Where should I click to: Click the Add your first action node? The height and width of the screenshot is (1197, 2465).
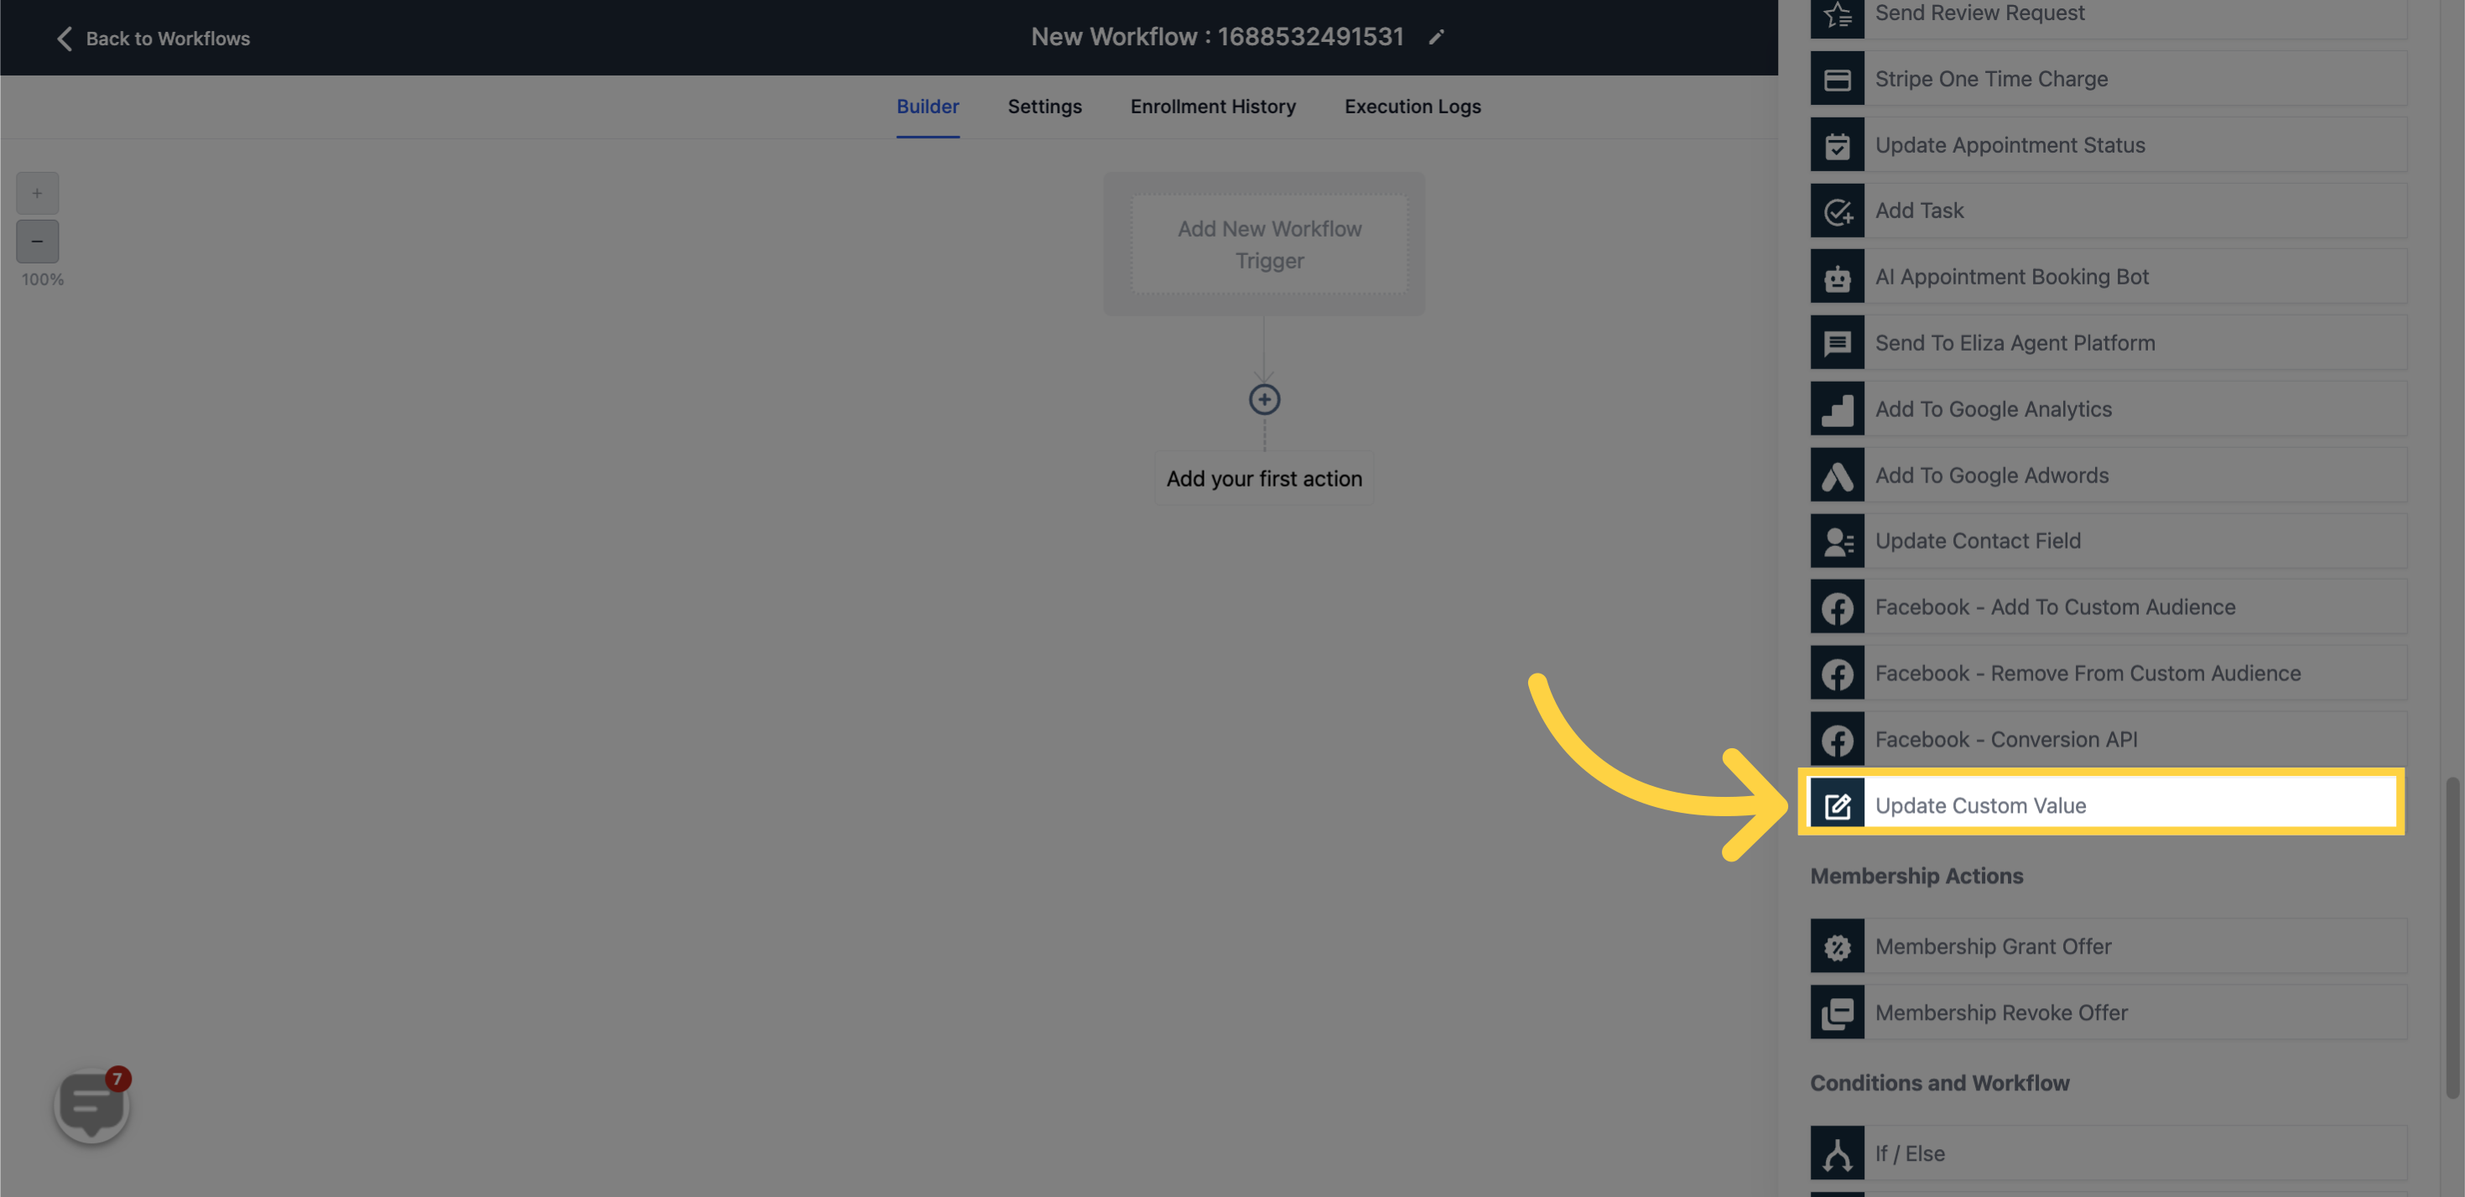tap(1266, 478)
